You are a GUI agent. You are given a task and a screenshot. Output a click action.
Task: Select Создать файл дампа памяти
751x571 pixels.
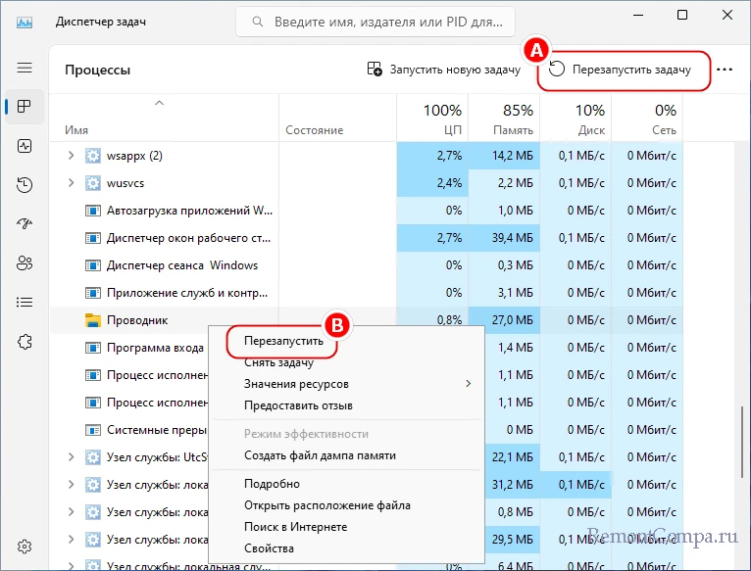347,455
